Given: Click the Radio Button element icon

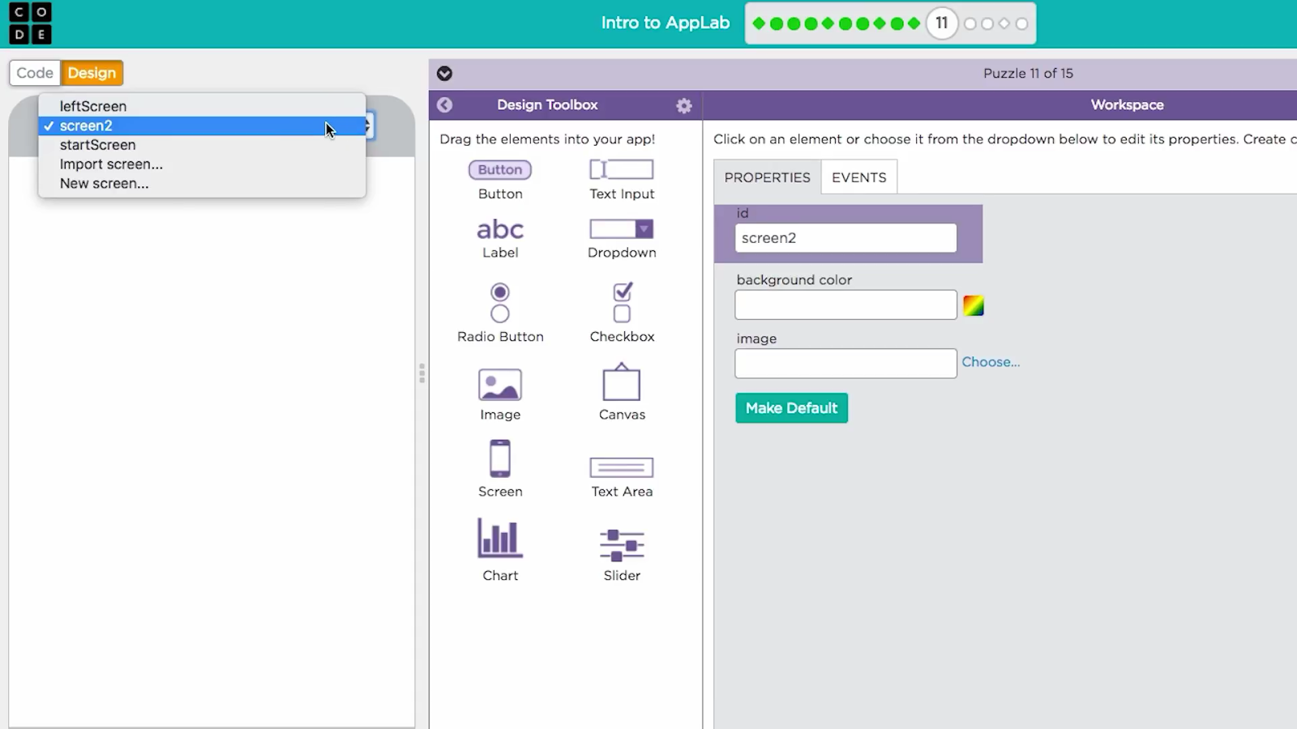Looking at the screenshot, I should pos(500,302).
